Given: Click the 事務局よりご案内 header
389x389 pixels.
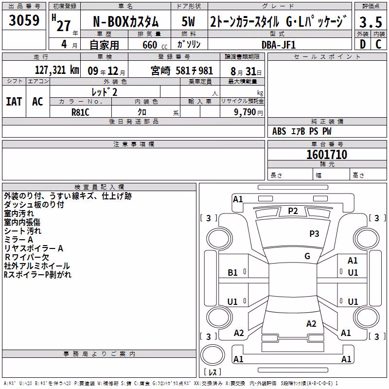Looking at the screenshot, I should click(x=99, y=354).
